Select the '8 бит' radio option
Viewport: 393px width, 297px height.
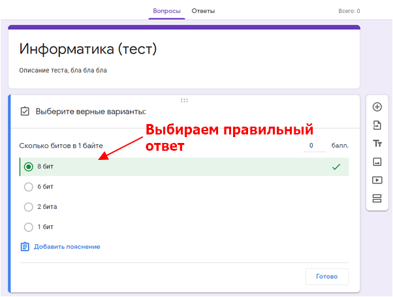coord(29,166)
